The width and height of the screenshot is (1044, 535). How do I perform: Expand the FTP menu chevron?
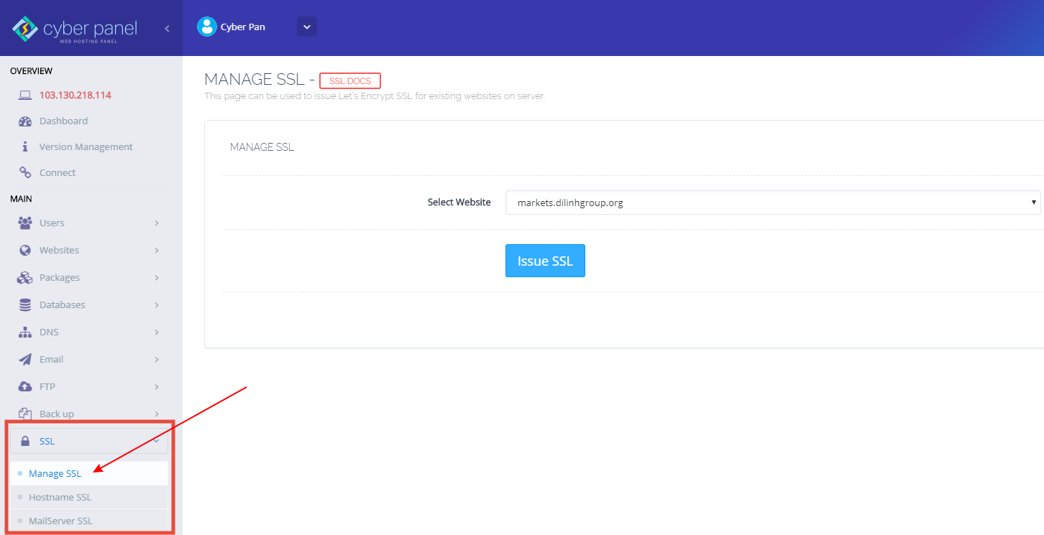(x=157, y=386)
